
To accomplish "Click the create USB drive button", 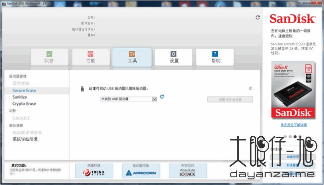I will (230, 99).
